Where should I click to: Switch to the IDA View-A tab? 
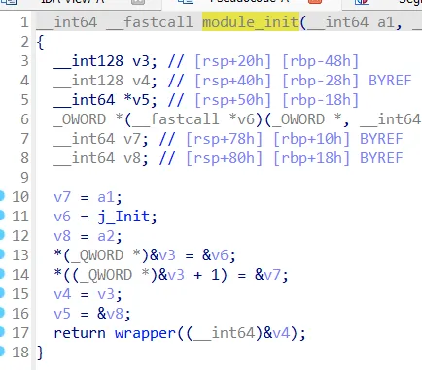[x=72, y=2]
